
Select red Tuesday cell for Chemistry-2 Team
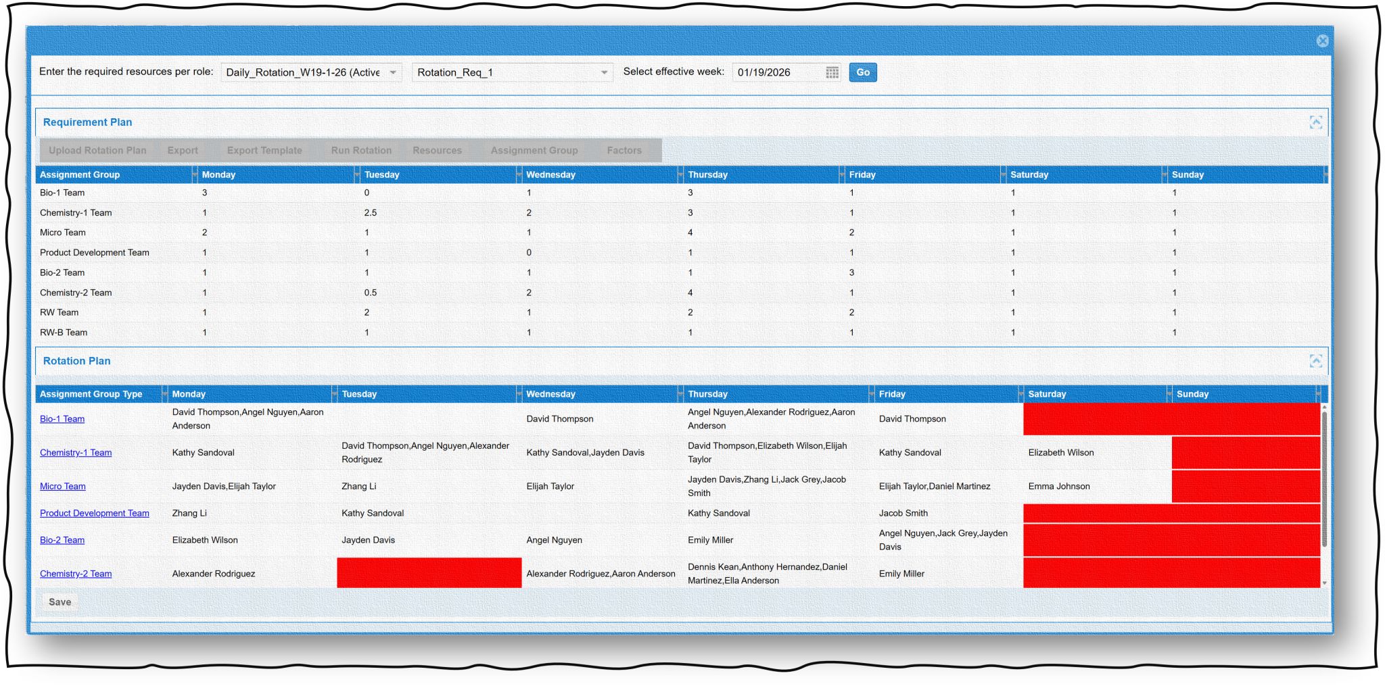(429, 572)
